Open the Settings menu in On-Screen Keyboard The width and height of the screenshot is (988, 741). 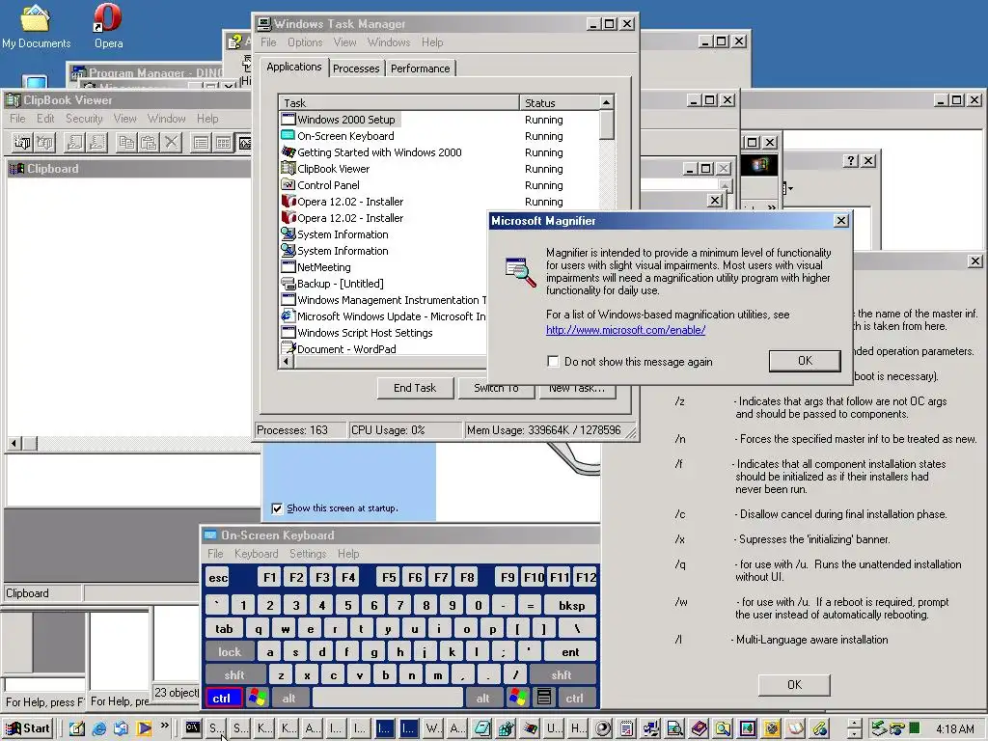coord(308,553)
